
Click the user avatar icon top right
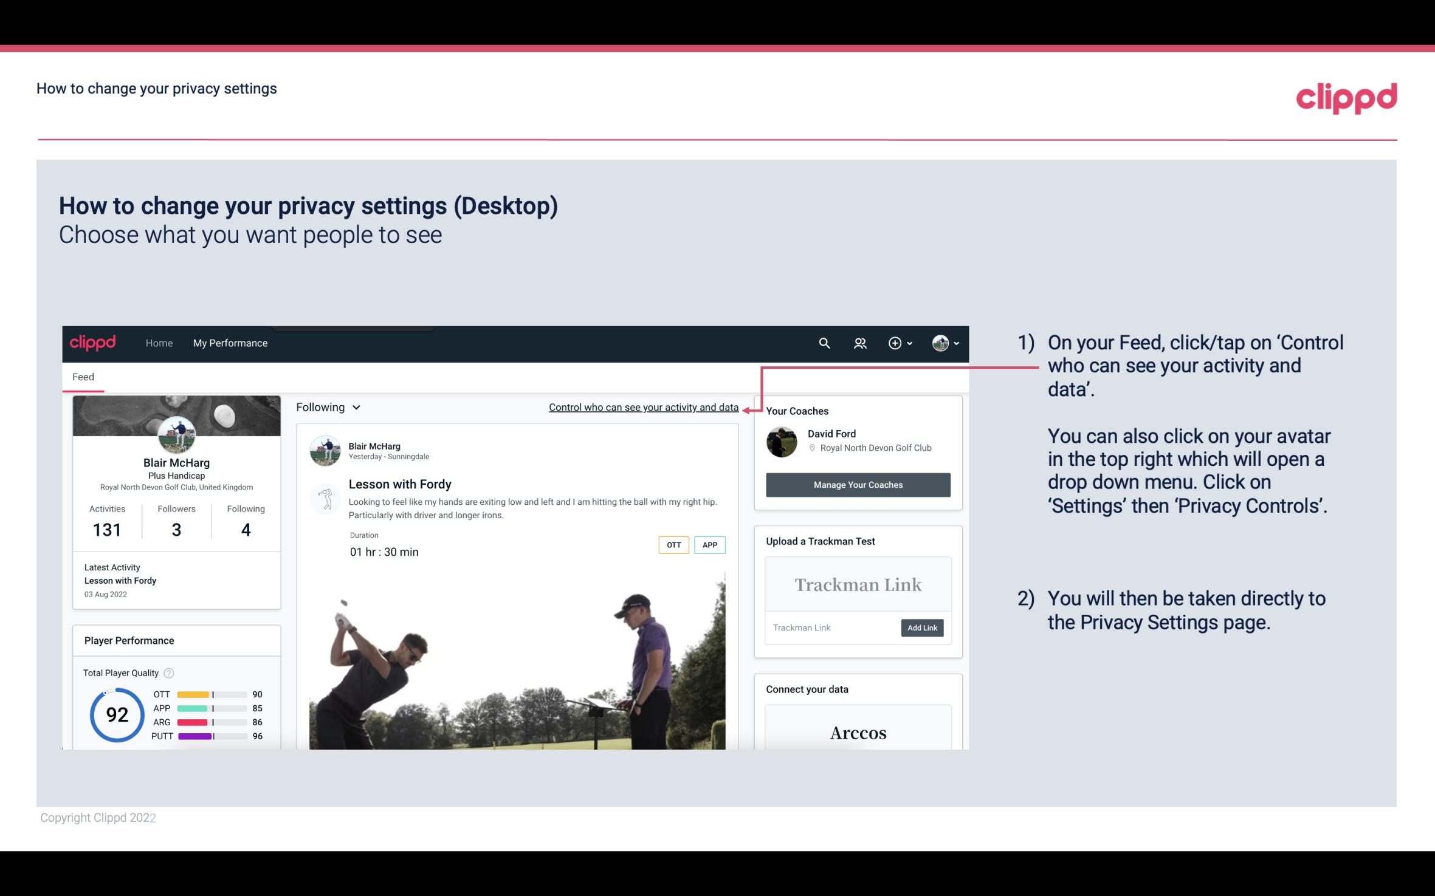coord(940,343)
